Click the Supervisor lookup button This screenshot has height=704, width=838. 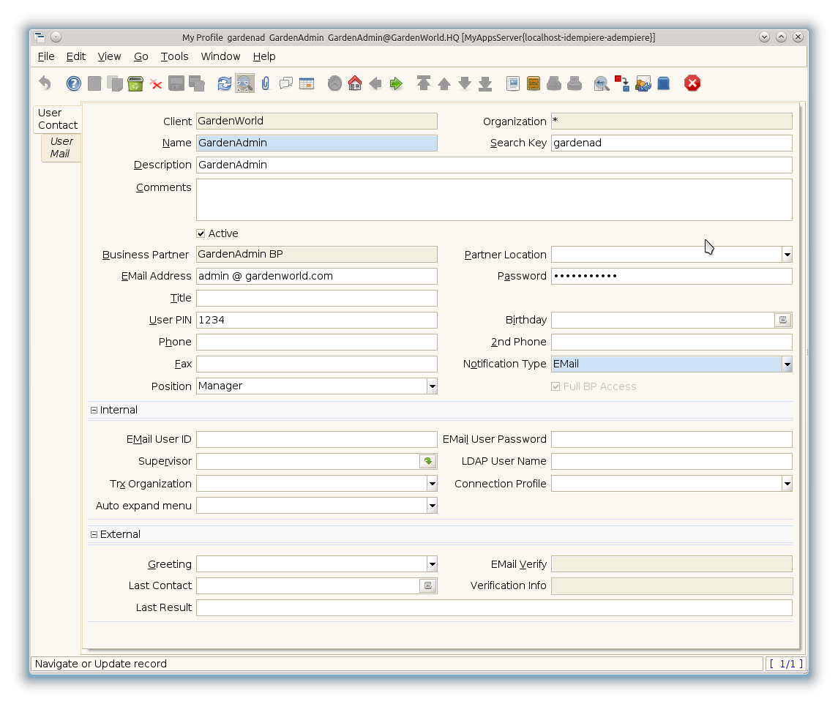pyautogui.click(x=428, y=461)
